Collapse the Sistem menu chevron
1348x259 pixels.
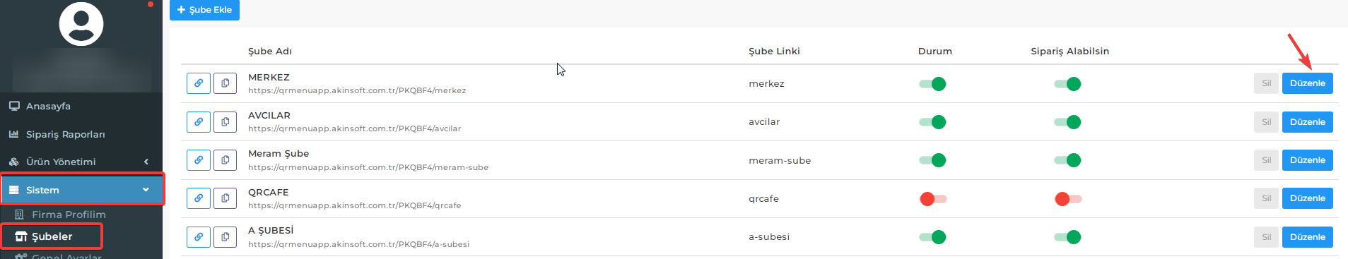[x=146, y=190]
